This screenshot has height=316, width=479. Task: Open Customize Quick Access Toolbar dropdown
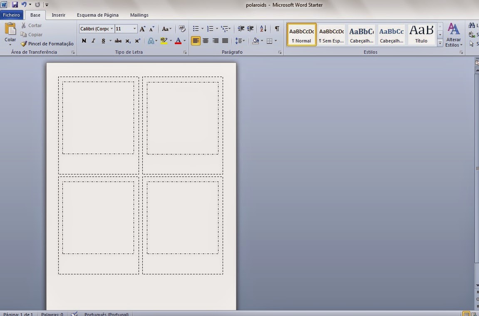tap(47, 5)
